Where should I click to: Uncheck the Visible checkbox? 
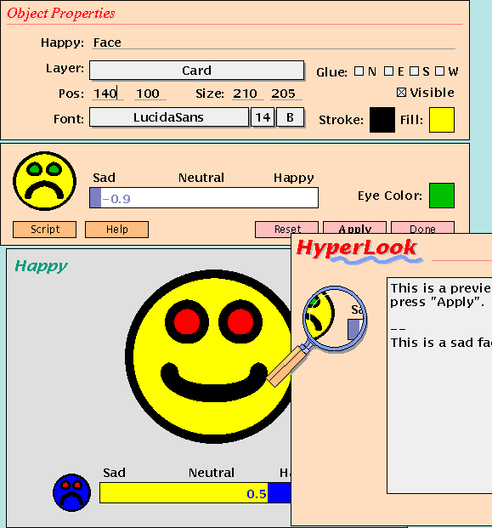401,93
